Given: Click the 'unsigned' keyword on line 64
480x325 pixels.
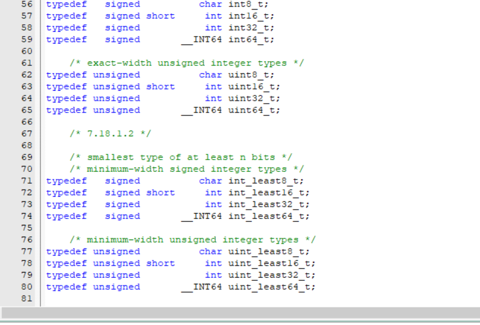Looking at the screenshot, I should (x=116, y=99).
